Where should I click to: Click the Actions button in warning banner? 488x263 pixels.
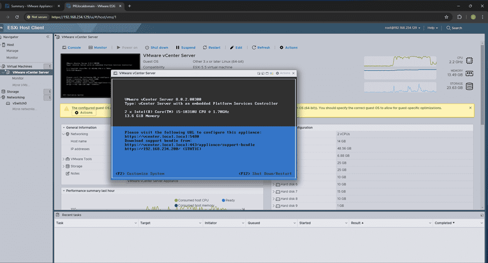coord(84,113)
